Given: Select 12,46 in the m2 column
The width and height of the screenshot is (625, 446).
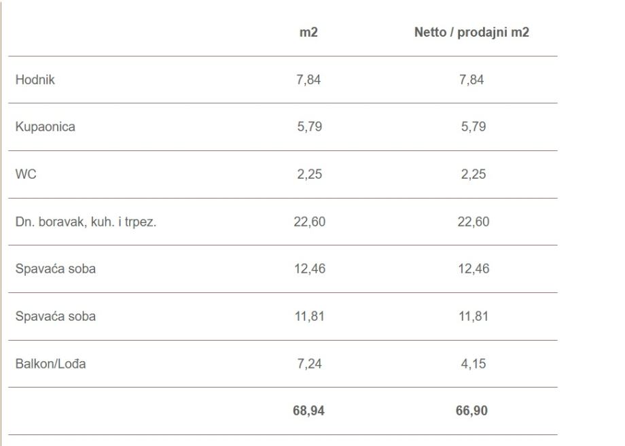Looking at the screenshot, I should [308, 269].
